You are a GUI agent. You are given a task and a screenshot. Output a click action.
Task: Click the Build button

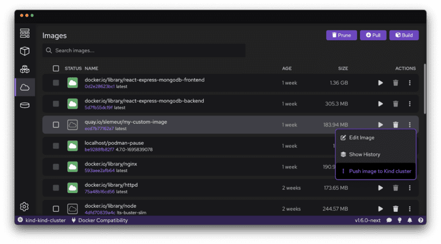[404, 36]
